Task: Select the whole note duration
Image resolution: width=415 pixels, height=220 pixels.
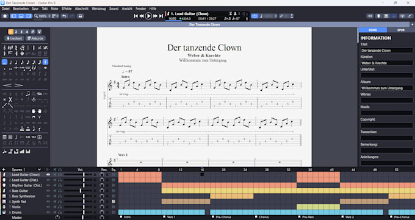Action: [x=4, y=62]
